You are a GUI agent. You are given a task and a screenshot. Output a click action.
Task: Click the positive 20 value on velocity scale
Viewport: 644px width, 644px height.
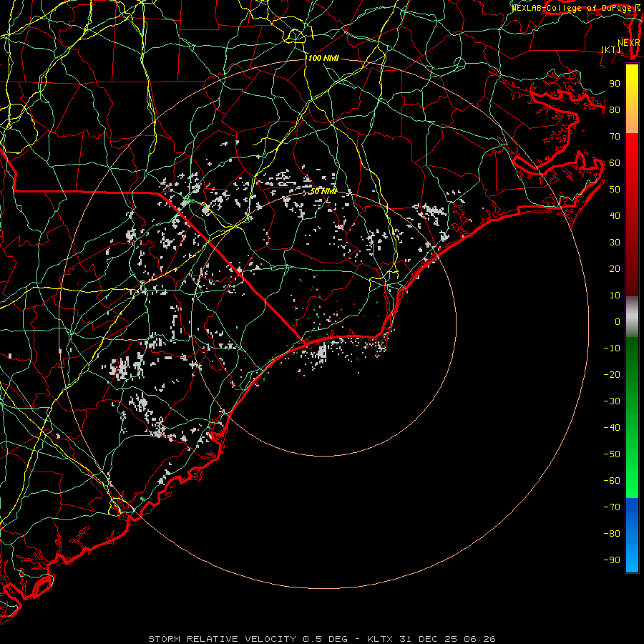click(x=615, y=268)
